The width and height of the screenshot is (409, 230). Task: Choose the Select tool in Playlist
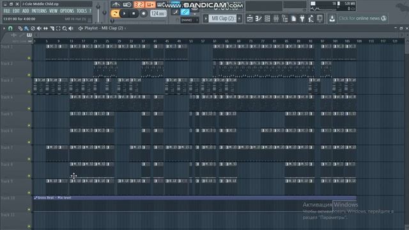[x=58, y=28]
